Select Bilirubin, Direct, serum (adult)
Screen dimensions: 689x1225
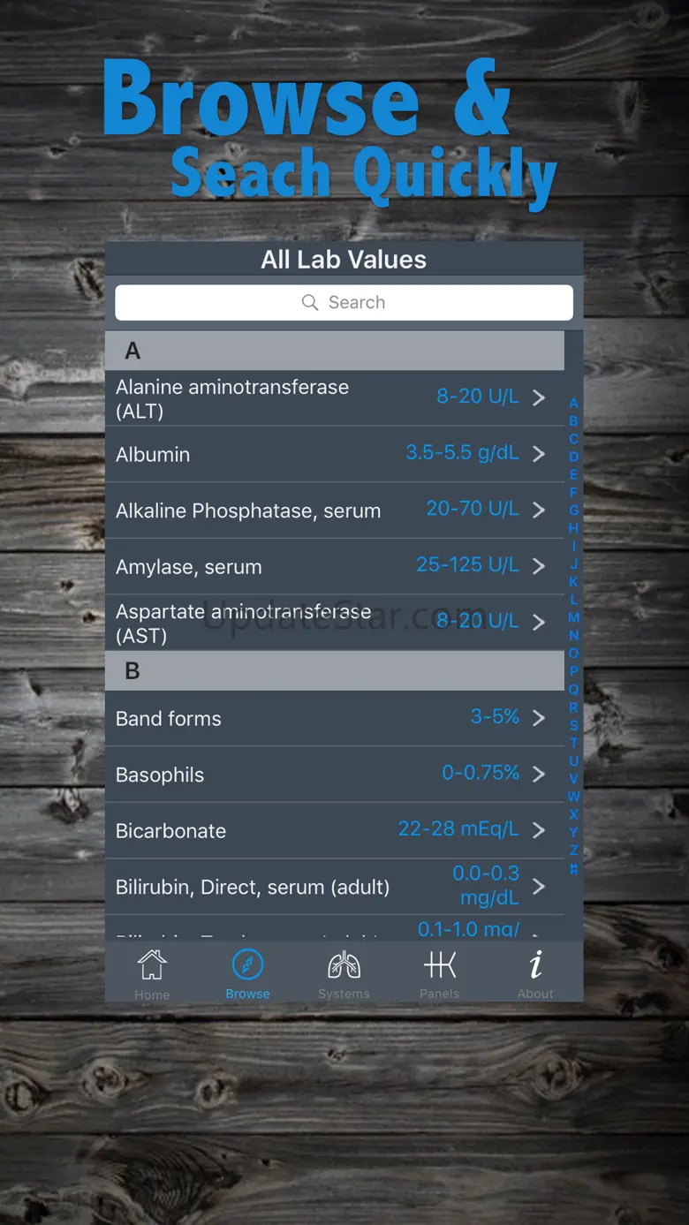[335, 886]
